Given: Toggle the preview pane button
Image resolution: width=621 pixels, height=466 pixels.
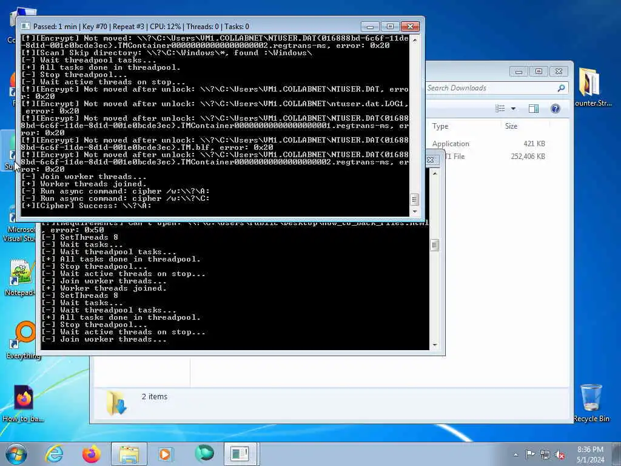Looking at the screenshot, I should coord(534,109).
